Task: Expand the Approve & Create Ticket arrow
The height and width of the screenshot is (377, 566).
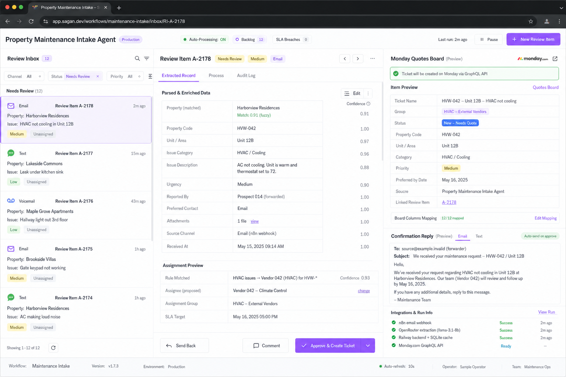Action: click(x=368, y=346)
